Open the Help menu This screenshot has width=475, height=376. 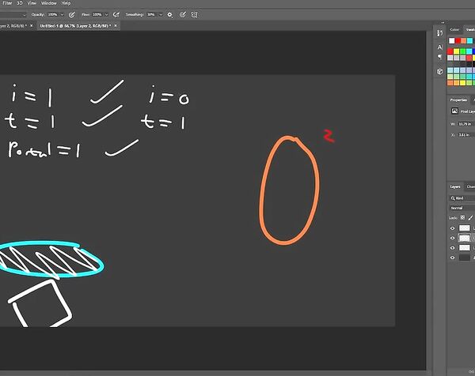click(x=66, y=4)
